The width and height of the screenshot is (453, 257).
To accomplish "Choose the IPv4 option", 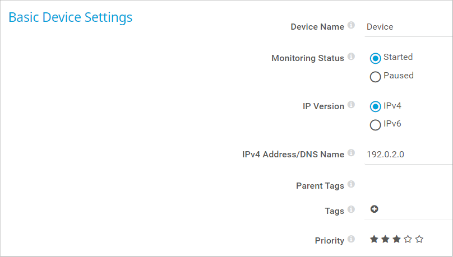I will tap(375, 106).
